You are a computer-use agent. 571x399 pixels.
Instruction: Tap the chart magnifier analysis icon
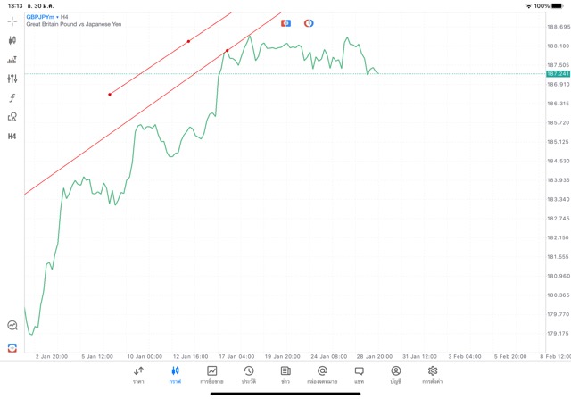click(x=12, y=326)
